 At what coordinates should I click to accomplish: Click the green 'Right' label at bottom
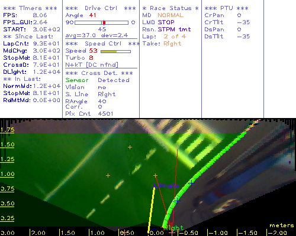click(174, 228)
